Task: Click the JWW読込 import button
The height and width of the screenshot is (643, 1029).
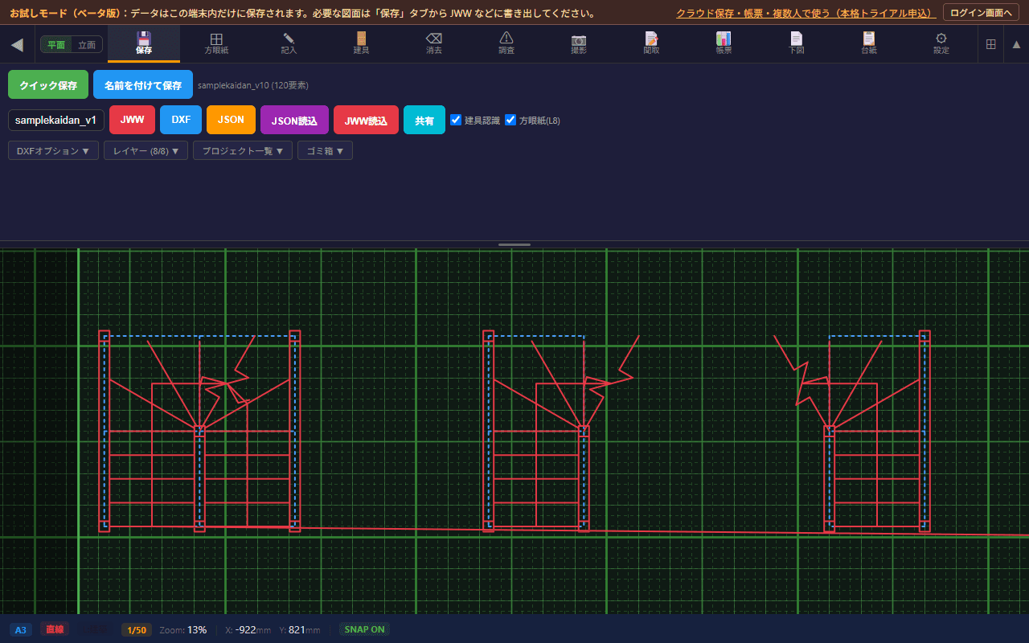Action: [366, 120]
